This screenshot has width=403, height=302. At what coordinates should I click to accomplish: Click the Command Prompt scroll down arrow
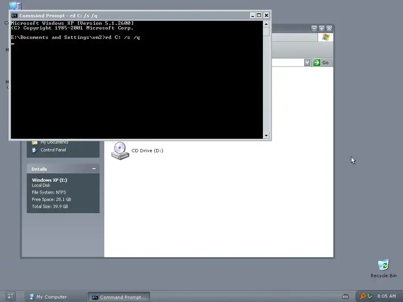266,135
